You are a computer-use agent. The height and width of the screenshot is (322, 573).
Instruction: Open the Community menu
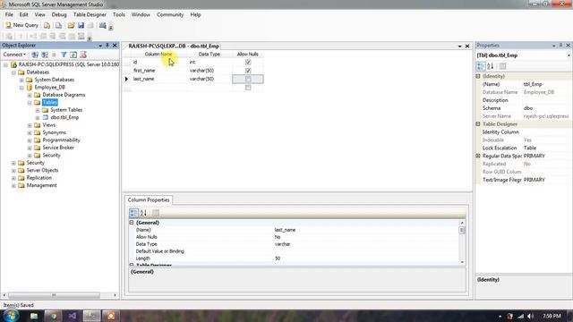coord(170,14)
